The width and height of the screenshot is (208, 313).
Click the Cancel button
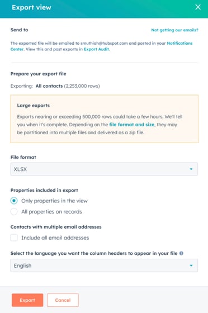(x=63, y=300)
